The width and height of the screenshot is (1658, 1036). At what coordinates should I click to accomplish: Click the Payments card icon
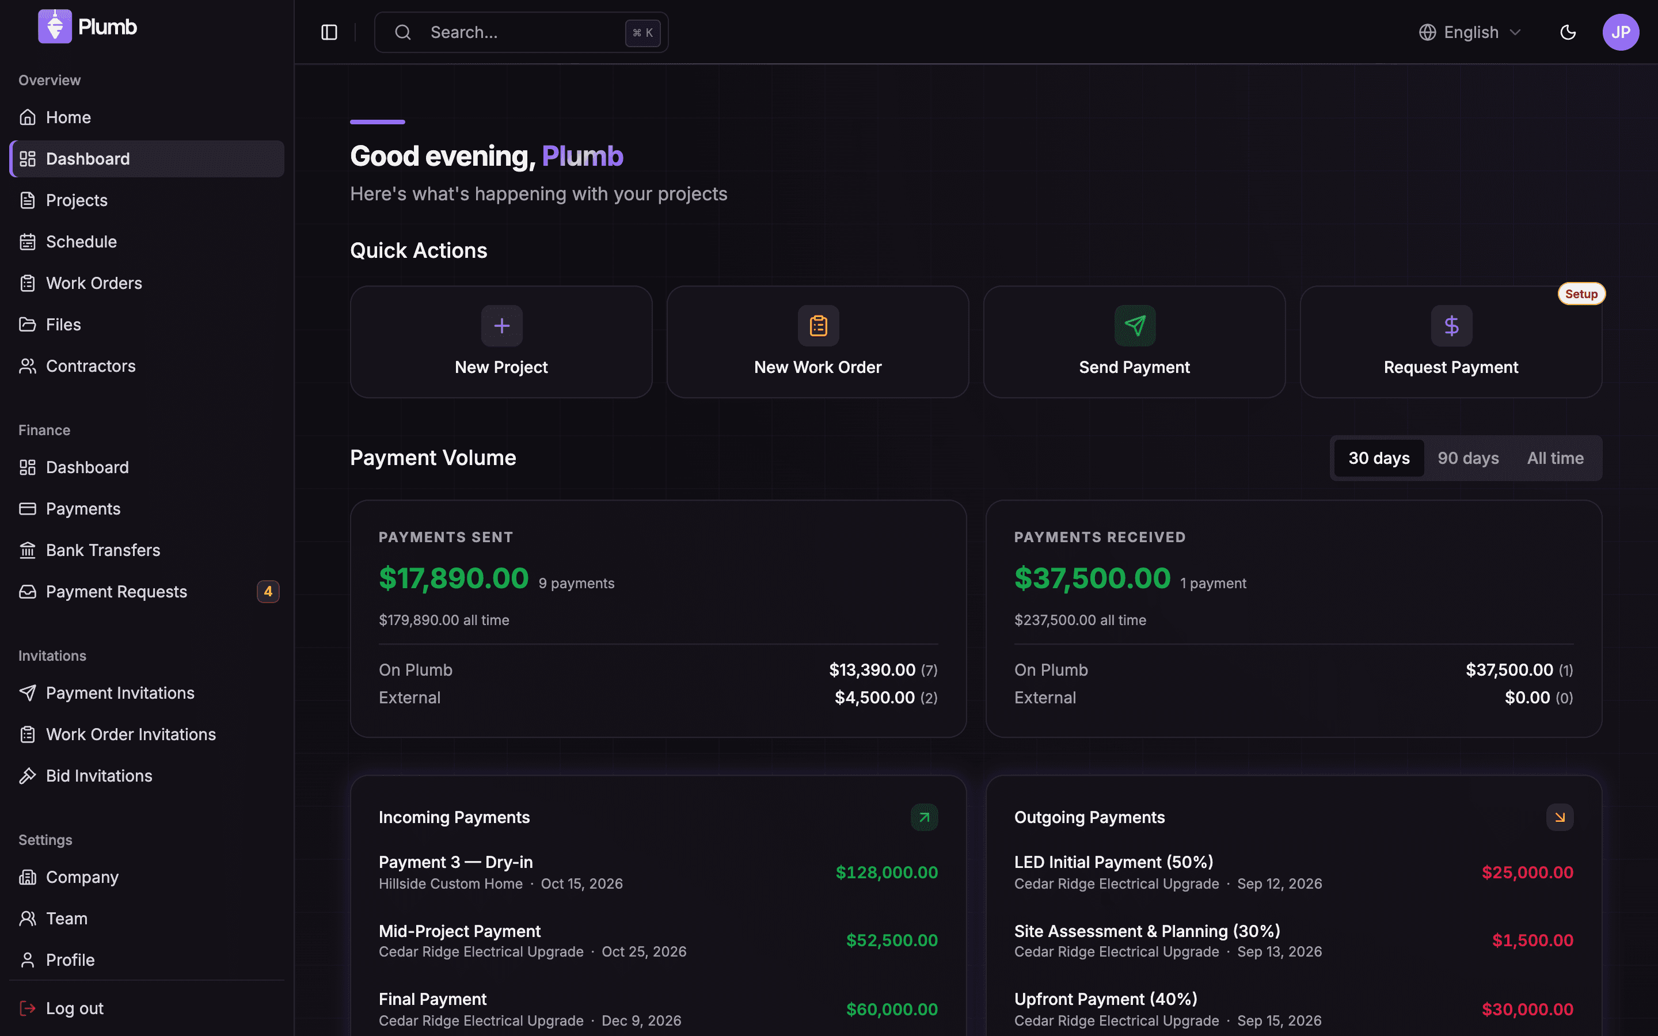(x=28, y=508)
